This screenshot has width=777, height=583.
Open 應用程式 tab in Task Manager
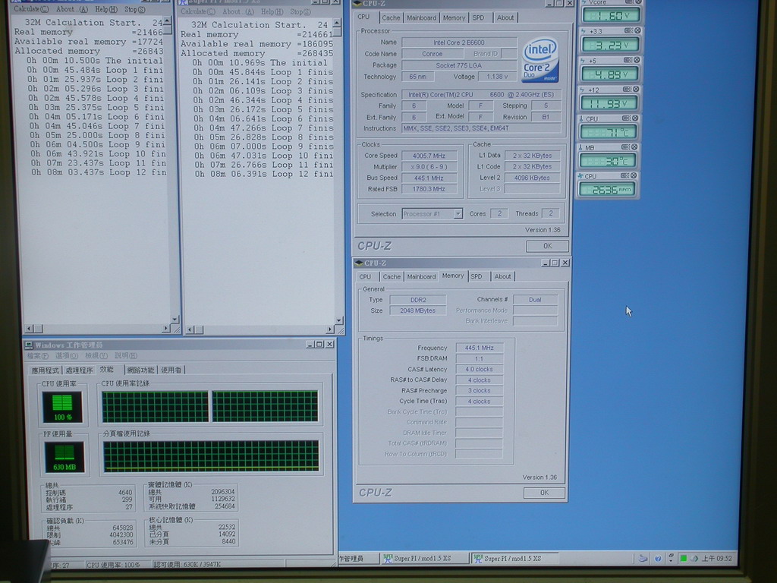coord(45,370)
